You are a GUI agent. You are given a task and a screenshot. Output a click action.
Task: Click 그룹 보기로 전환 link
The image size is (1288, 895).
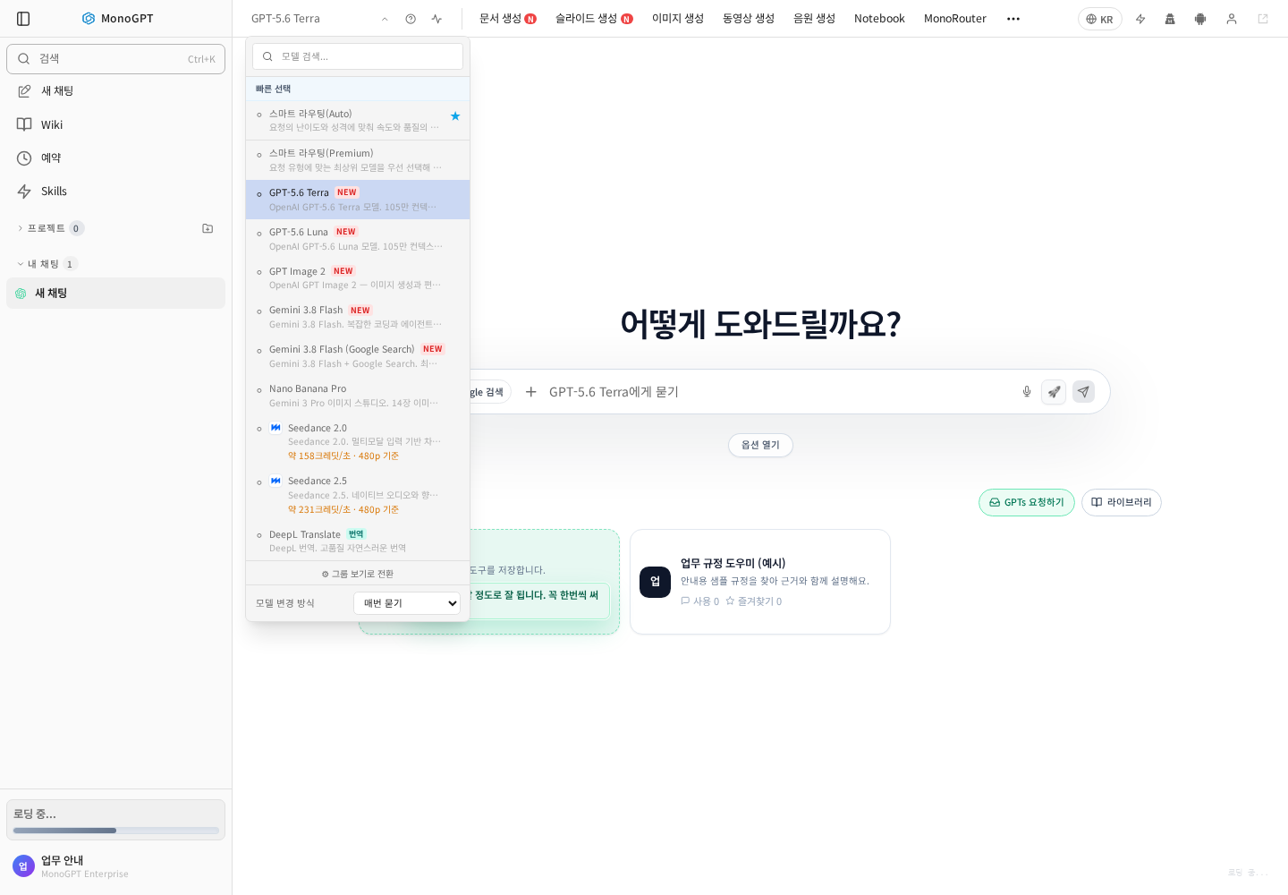[358, 574]
